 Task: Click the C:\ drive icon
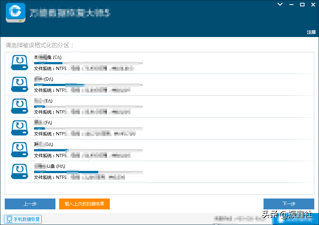coord(20,62)
